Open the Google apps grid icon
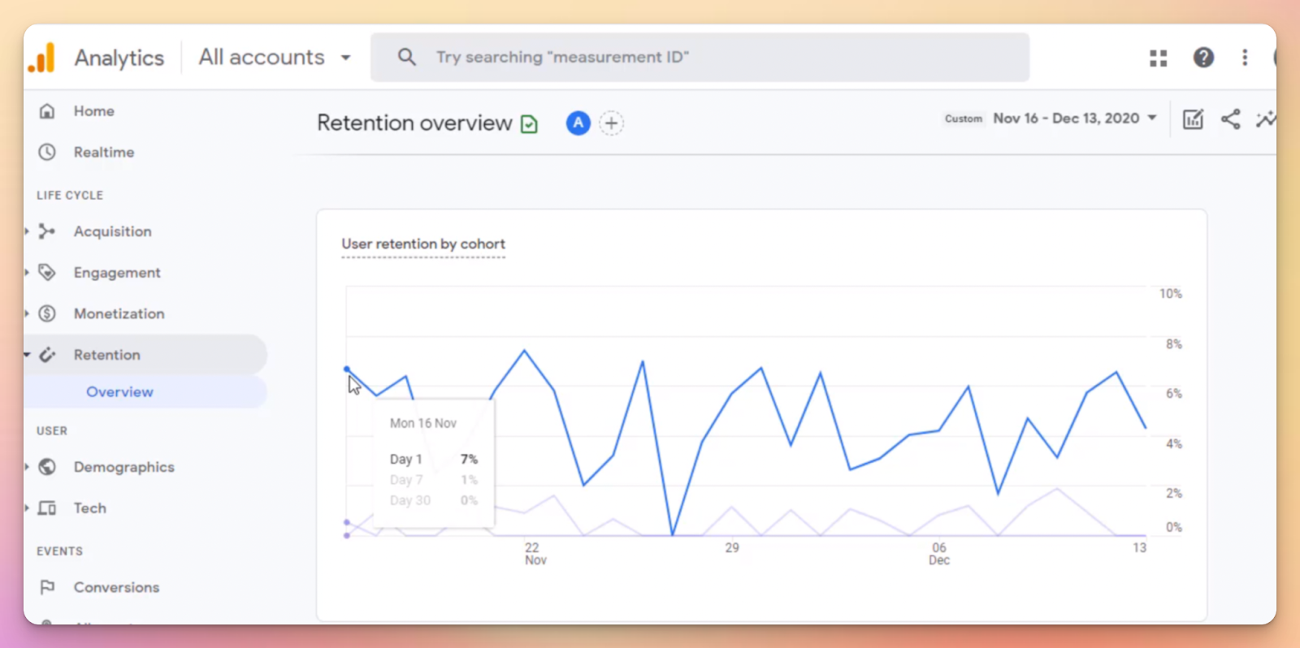Viewport: 1300px width, 648px height. 1158,58
